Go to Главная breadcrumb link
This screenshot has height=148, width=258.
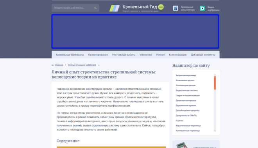coord(59,65)
